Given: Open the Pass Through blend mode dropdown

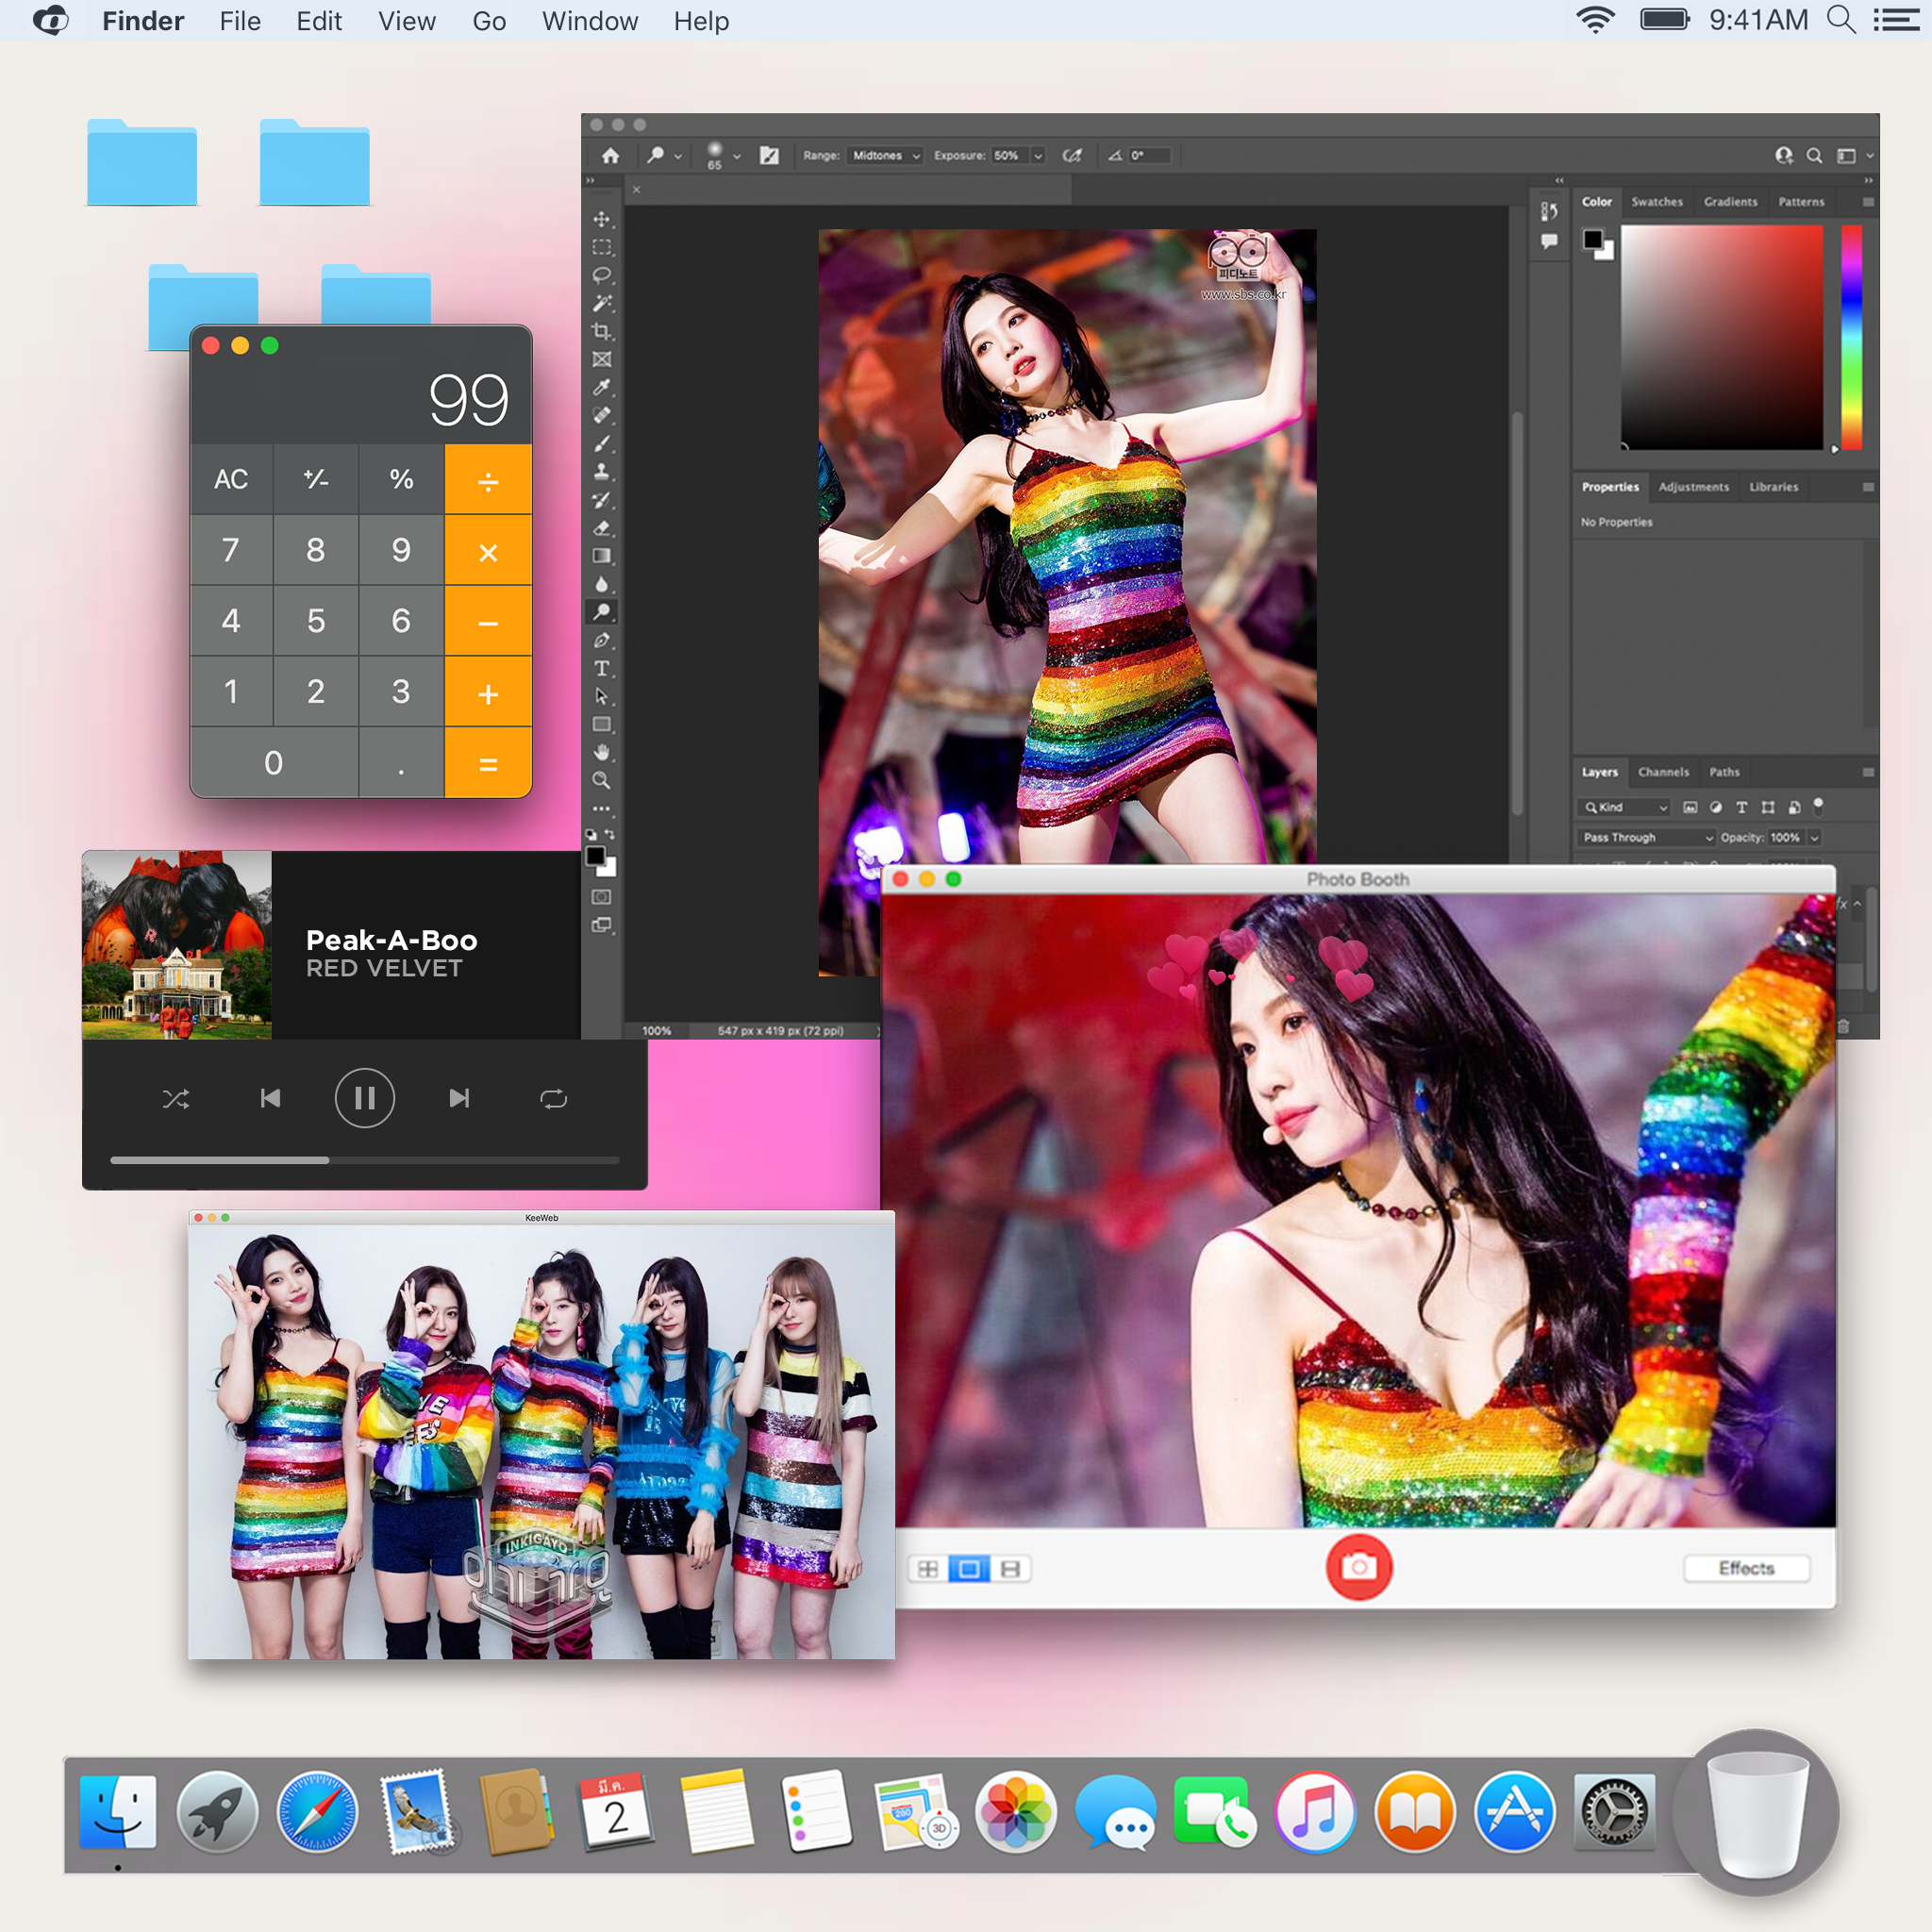Looking at the screenshot, I should coord(1648,837).
